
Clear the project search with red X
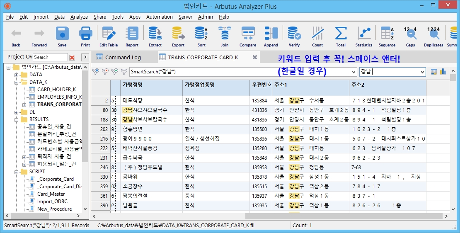click(72, 57)
